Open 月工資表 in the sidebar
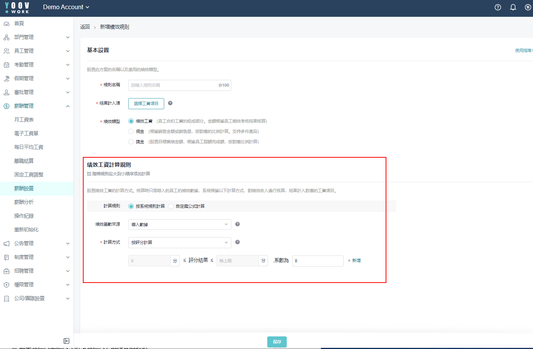 (x=24, y=120)
